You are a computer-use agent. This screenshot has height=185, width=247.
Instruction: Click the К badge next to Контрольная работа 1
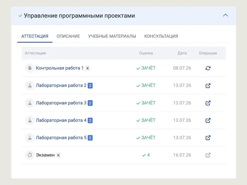point(87,68)
